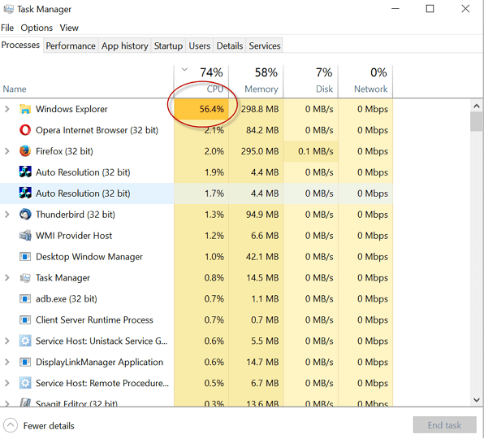This screenshot has height=439, width=484.
Task: Click the 42.1 MB memory cell
Action: pos(256,256)
